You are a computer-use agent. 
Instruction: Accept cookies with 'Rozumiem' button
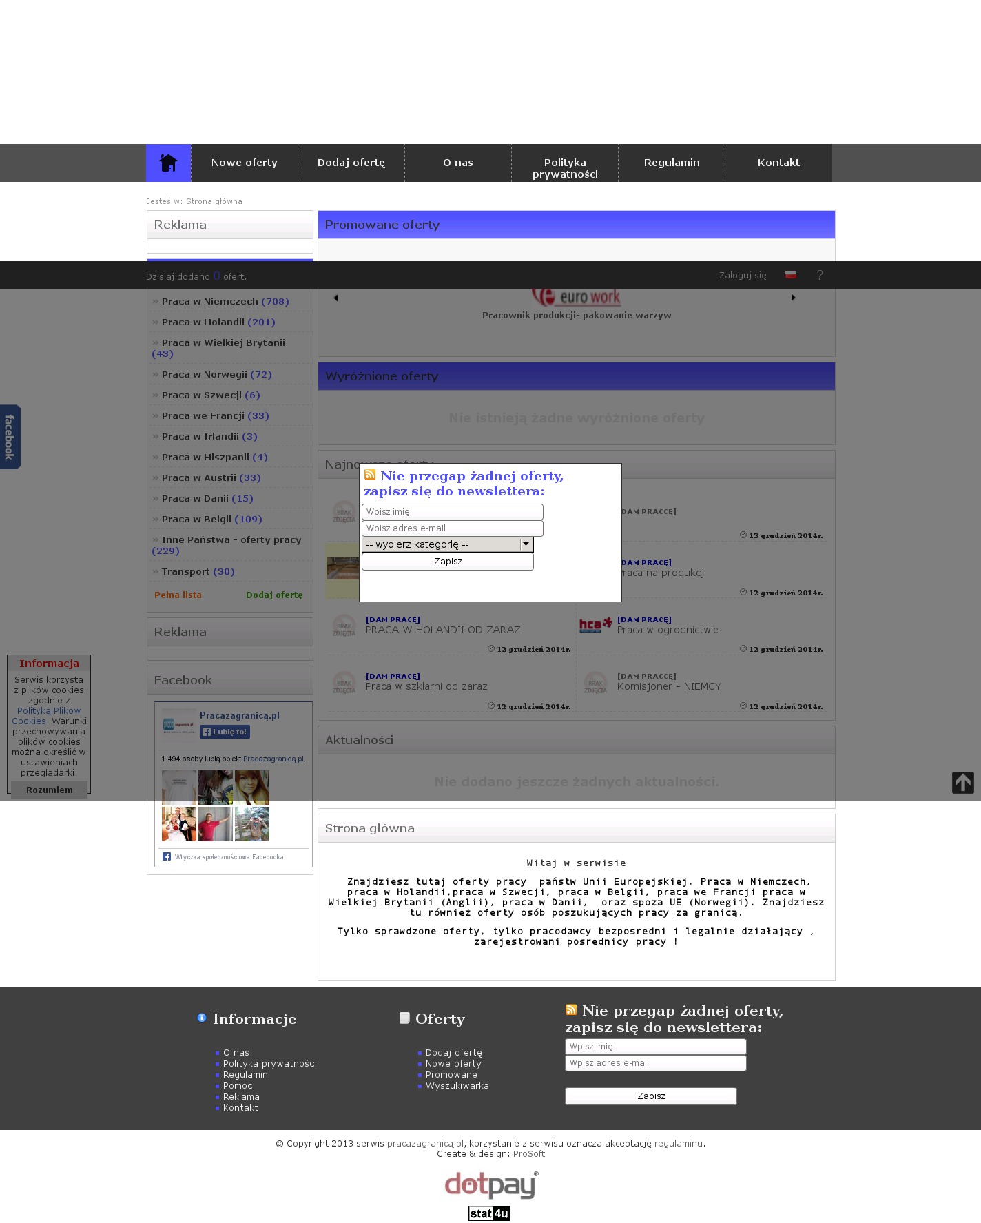click(50, 790)
